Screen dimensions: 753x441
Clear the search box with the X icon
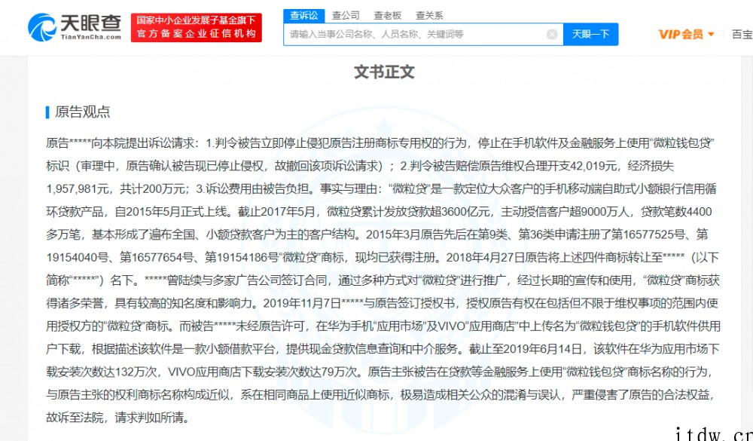[552, 34]
